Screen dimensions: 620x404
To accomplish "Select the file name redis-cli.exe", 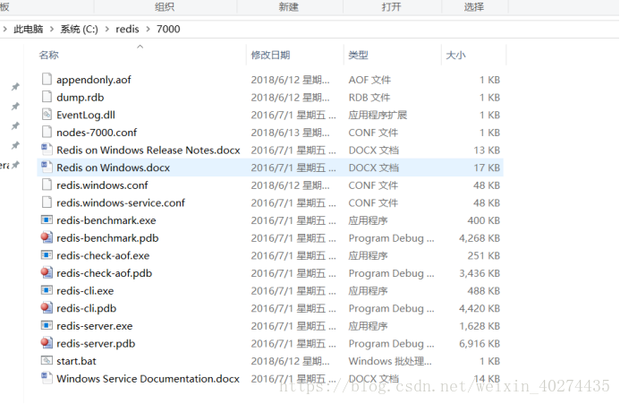I will [85, 291].
